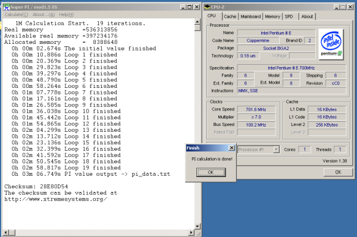Switch to the Mainboard tab in CPU-Z
This screenshot has height=237, width=357.
(250, 17)
